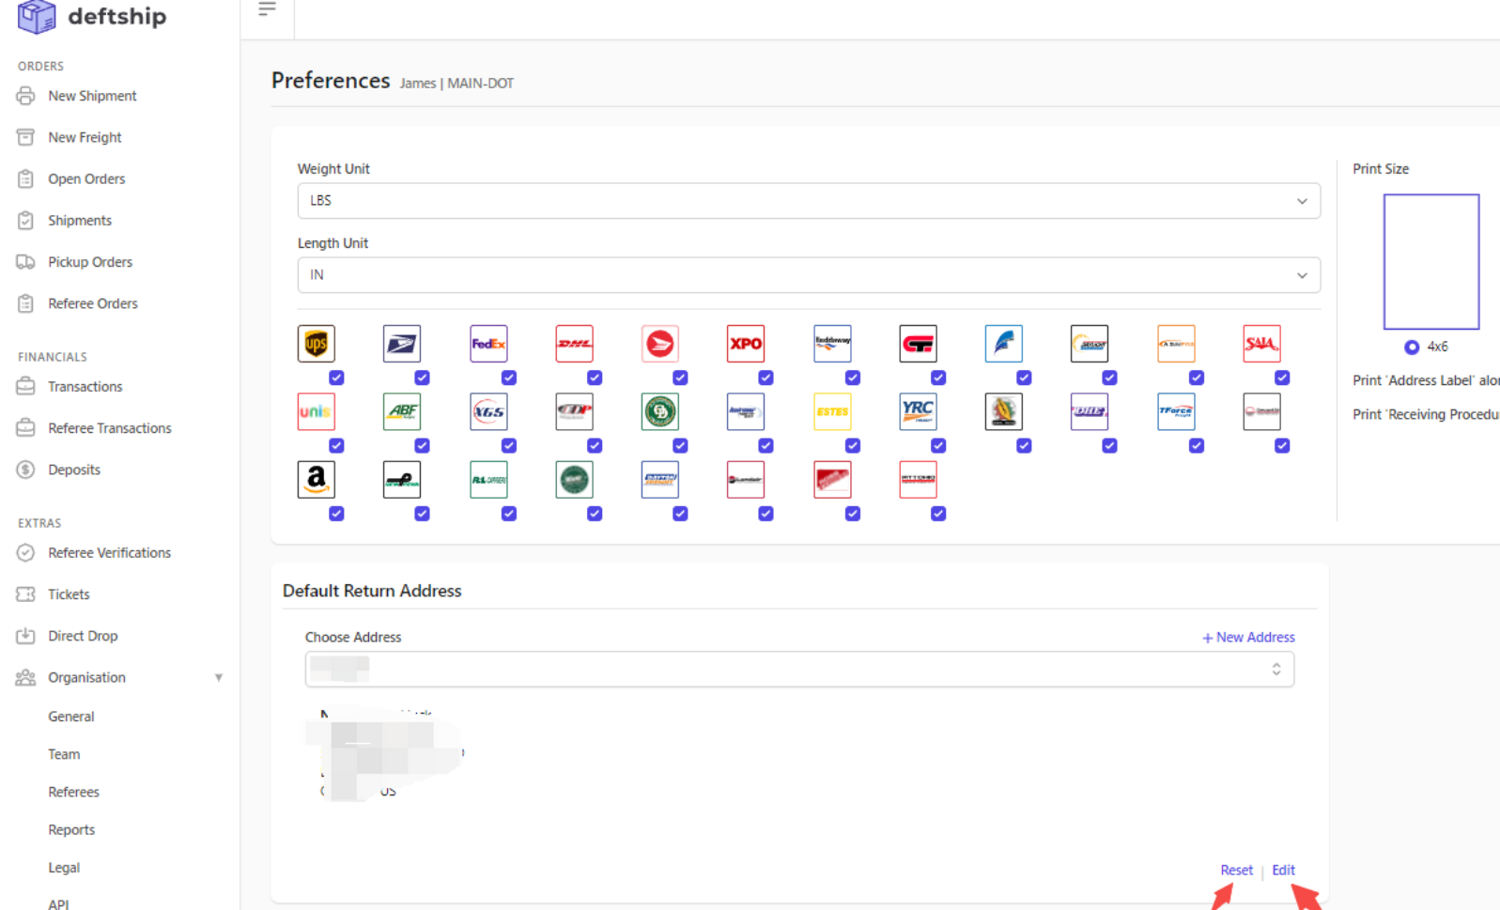Go to Open Orders

86,178
